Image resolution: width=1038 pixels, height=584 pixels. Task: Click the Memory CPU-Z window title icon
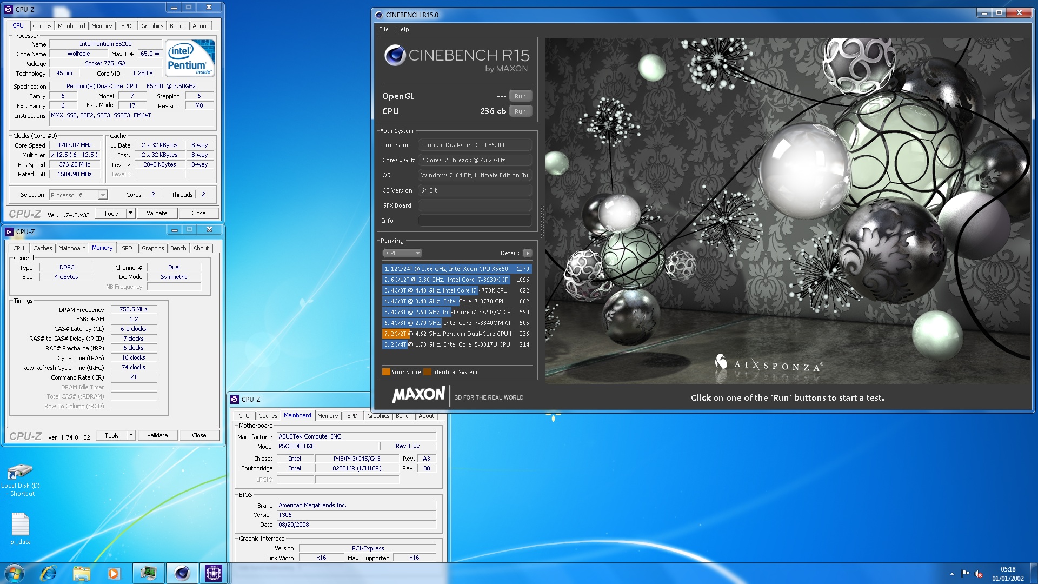(x=9, y=232)
